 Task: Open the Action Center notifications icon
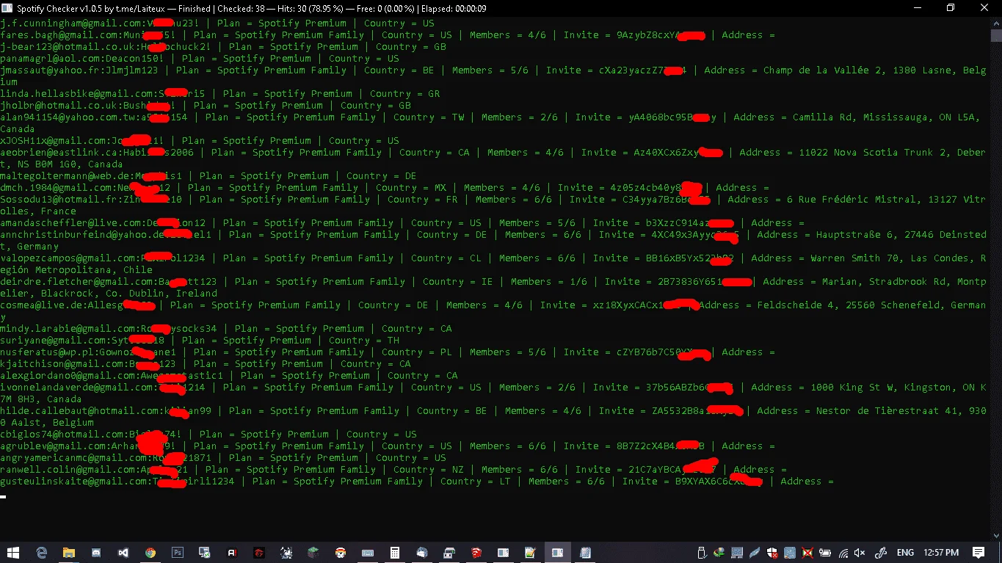click(x=979, y=553)
